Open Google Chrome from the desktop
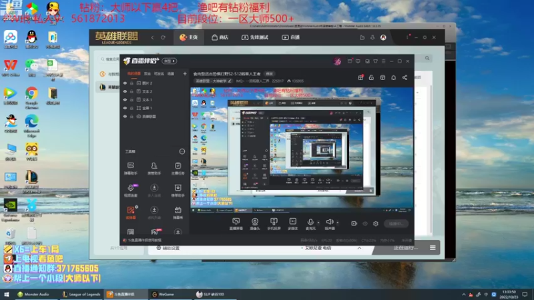The height and width of the screenshot is (300, 534). tap(31, 97)
